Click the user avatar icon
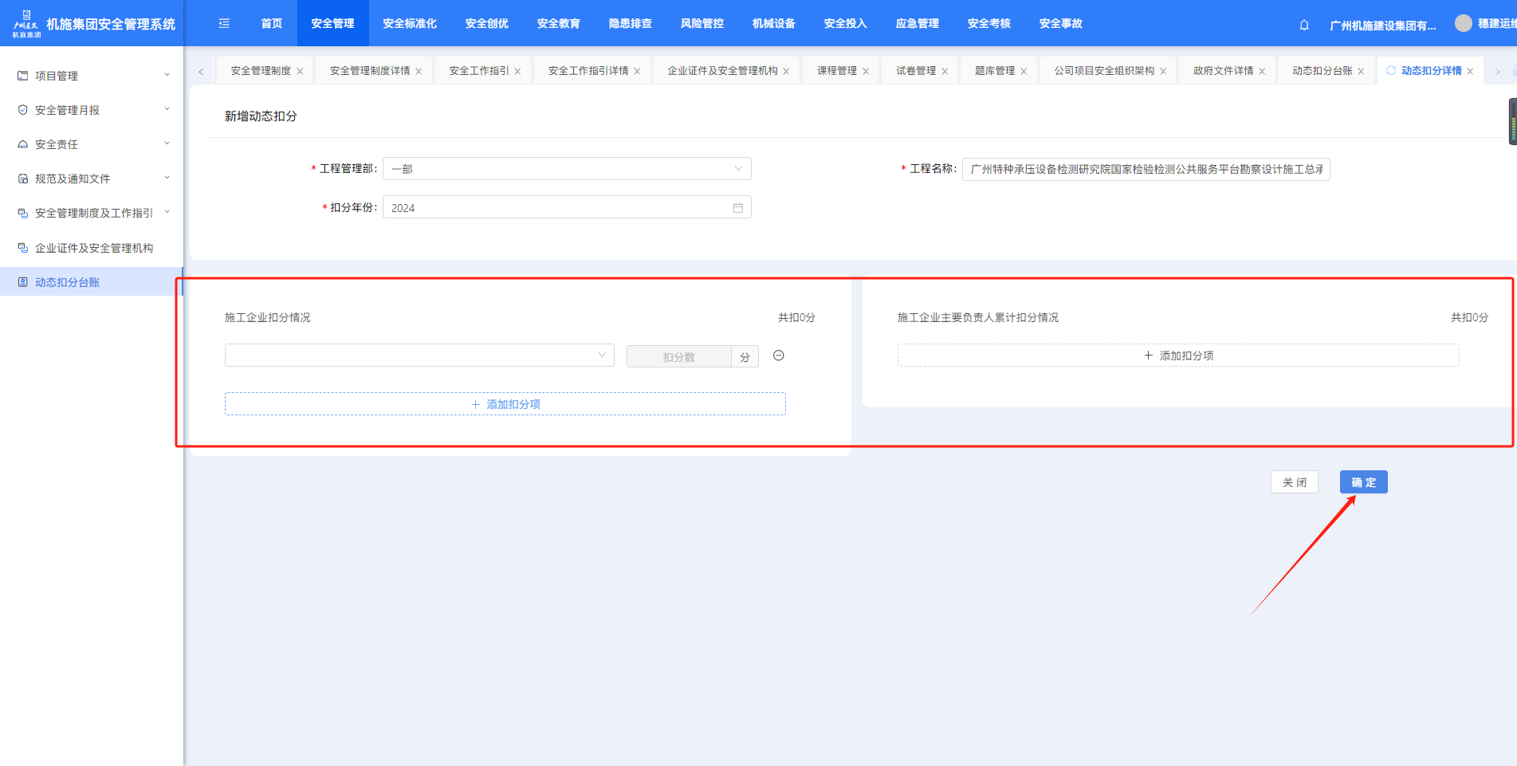This screenshot has height=766, width=1517. 1463,24
